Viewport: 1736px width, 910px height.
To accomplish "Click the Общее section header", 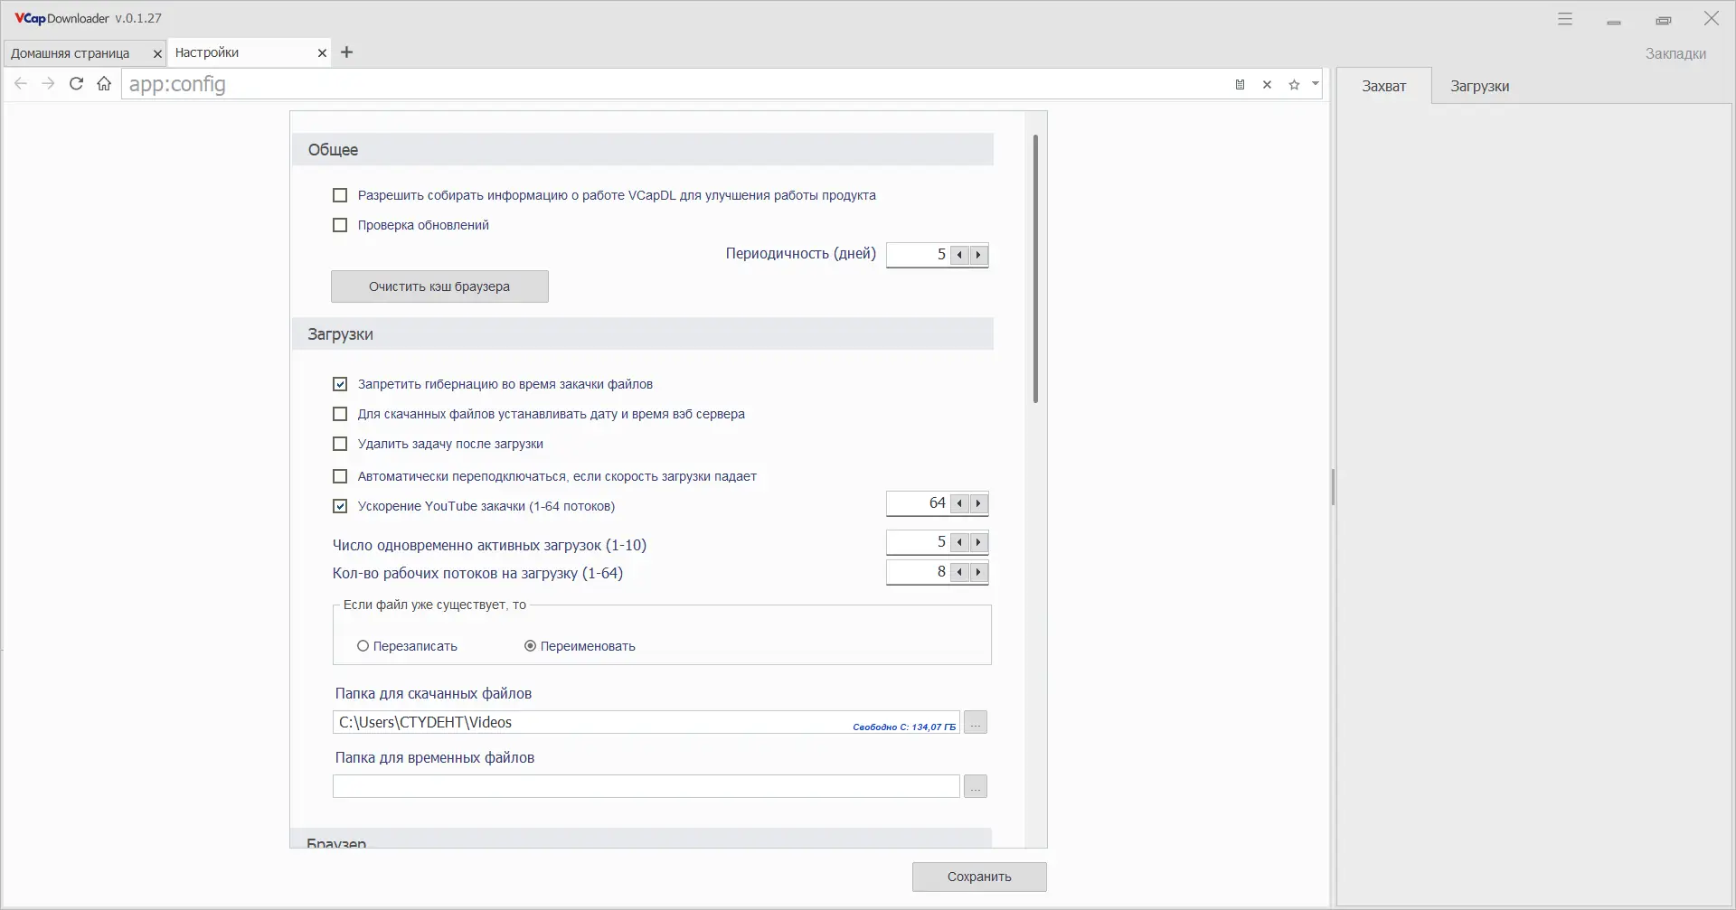I will [643, 150].
